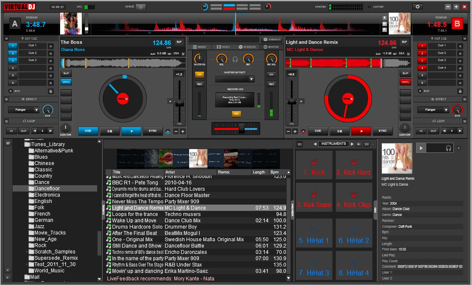Screen dimensions: 472x285
Task: Go to previous sampler bank arrow
Action: pyautogui.click(x=315, y=144)
